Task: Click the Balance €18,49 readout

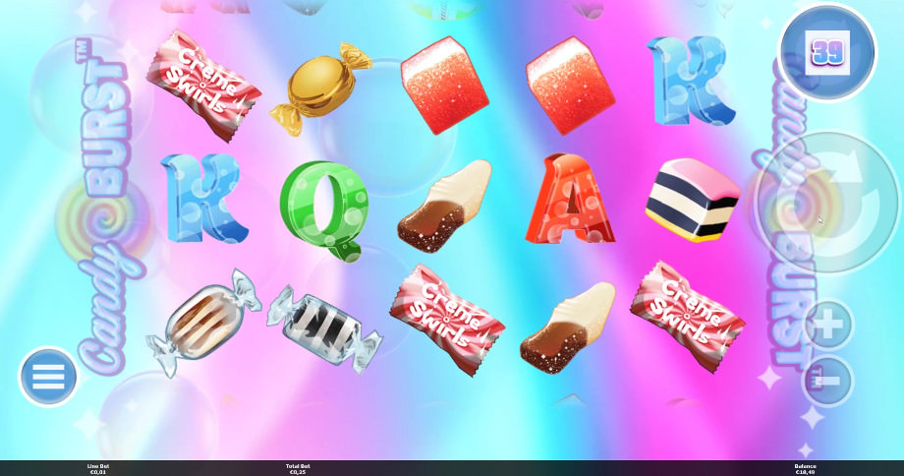Action: coord(805,468)
